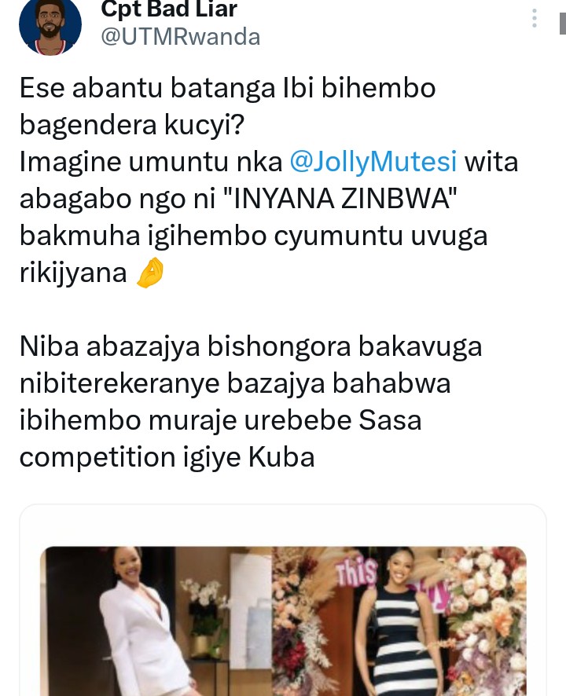Click the 'Niba abazajya bishongora' paragraph
The height and width of the screenshot is (696, 566).
click(251, 401)
